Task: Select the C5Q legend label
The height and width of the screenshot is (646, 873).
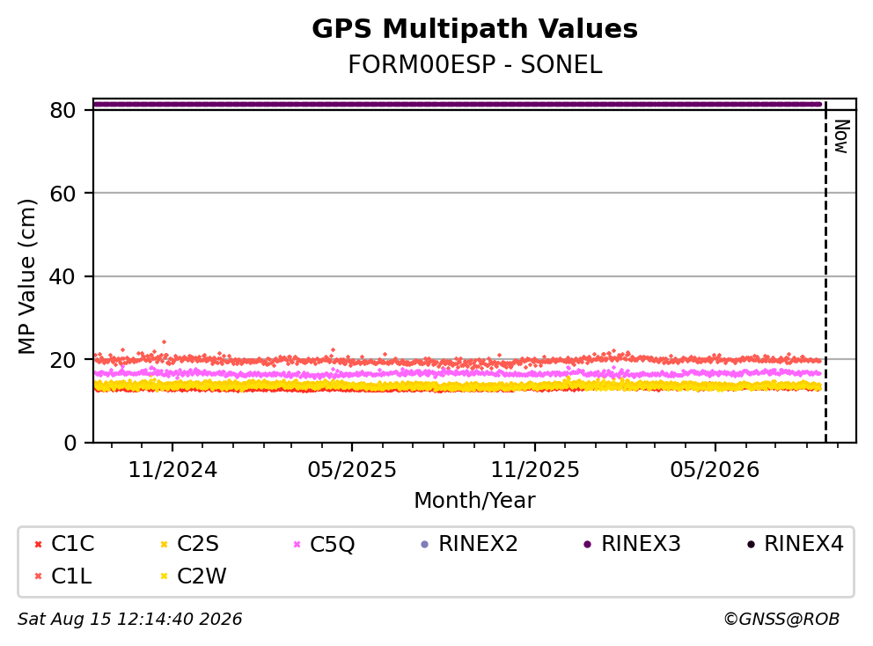Action: point(333,544)
